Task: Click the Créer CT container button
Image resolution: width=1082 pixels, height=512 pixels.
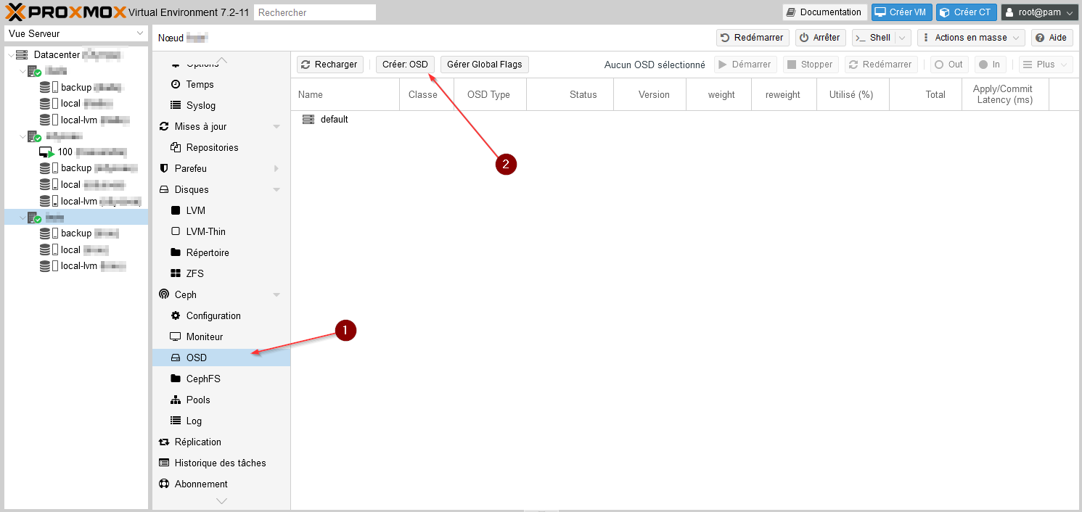Action: [966, 12]
